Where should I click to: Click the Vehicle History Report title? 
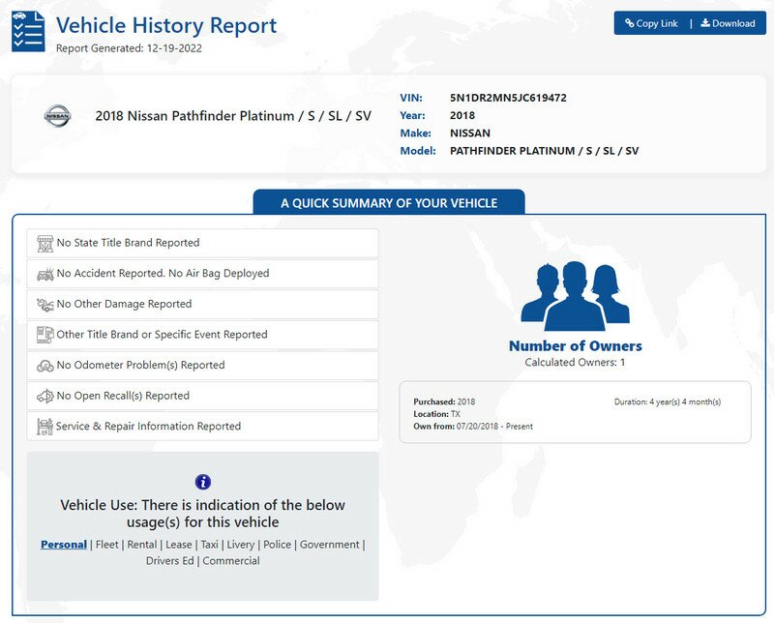tap(166, 26)
